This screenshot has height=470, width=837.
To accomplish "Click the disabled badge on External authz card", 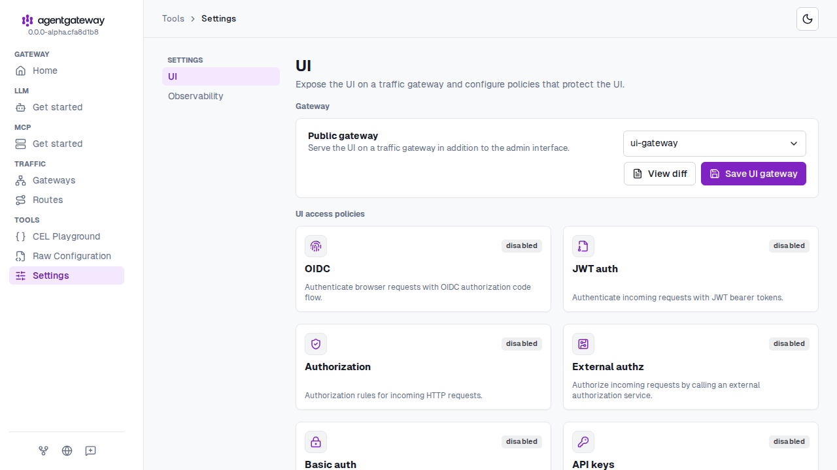I will pos(789,344).
